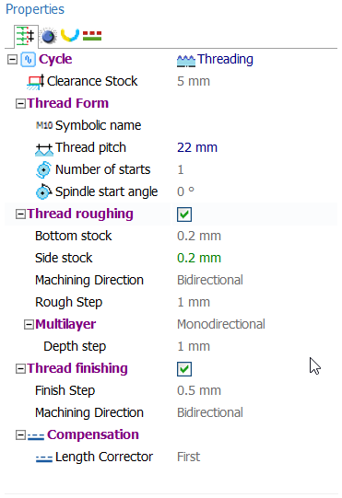Viewport: 342px width, 498px height.
Task: Select the first parameters tab icon
Action: [x=26, y=36]
